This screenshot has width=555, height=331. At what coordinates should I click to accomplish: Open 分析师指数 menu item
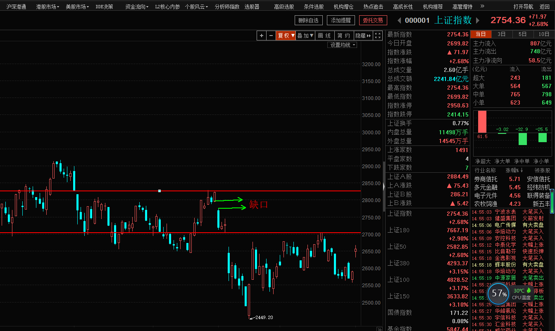pyautogui.click(x=227, y=7)
